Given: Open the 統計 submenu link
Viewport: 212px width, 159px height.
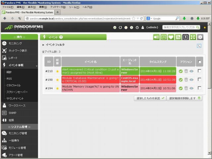Looking at the screenshot, I should pyautogui.click(x=9, y=72).
